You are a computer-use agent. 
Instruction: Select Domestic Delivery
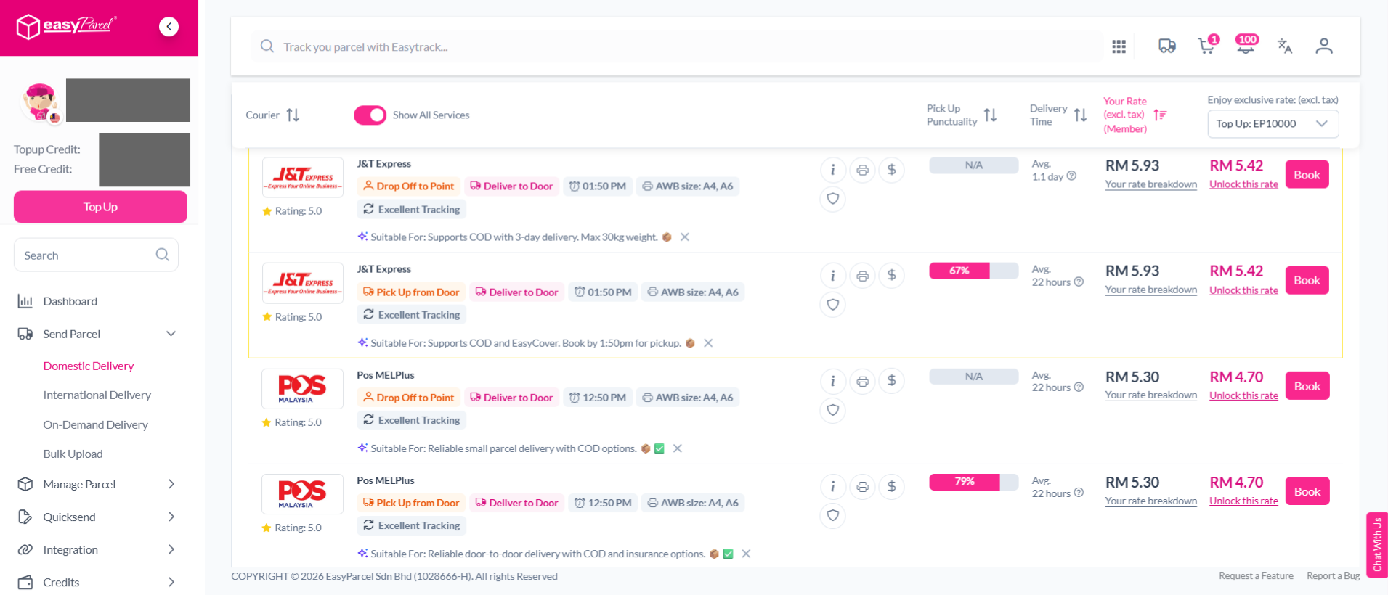click(89, 366)
